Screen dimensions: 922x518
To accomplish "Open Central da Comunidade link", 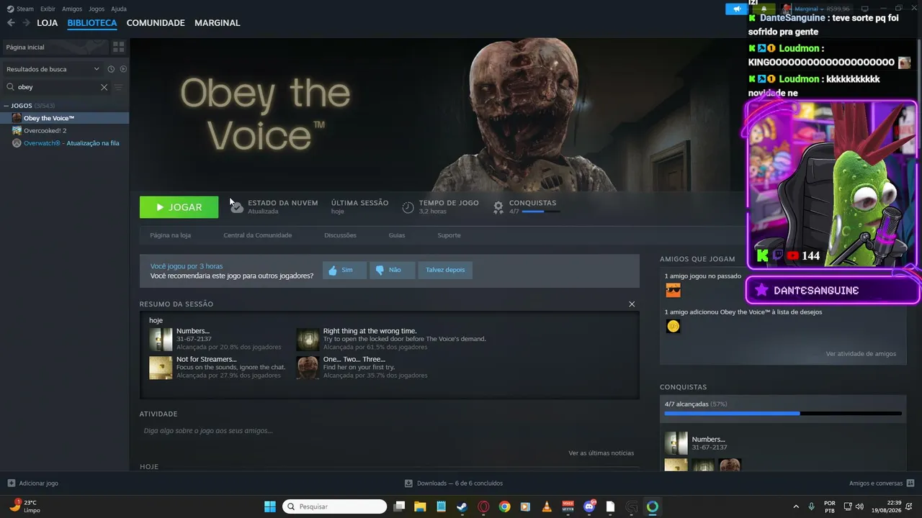I will 258,235.
